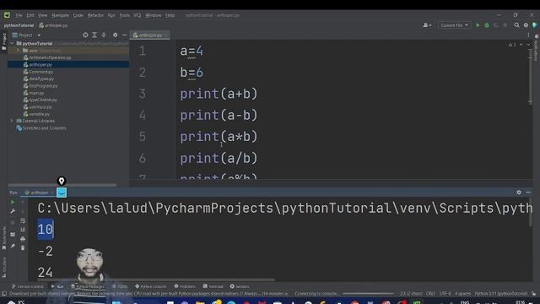Open the Help menu
The height and width of the screenshot is (304, 540).
pos(170,15)
